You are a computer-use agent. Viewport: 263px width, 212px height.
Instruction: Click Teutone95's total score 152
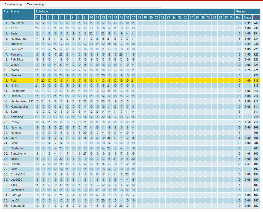256,206
